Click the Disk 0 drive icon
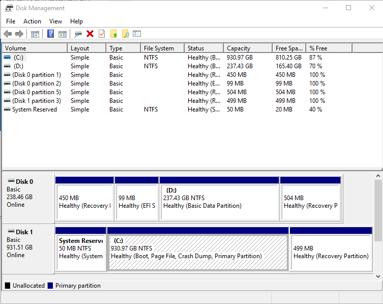 click(11, 181)
